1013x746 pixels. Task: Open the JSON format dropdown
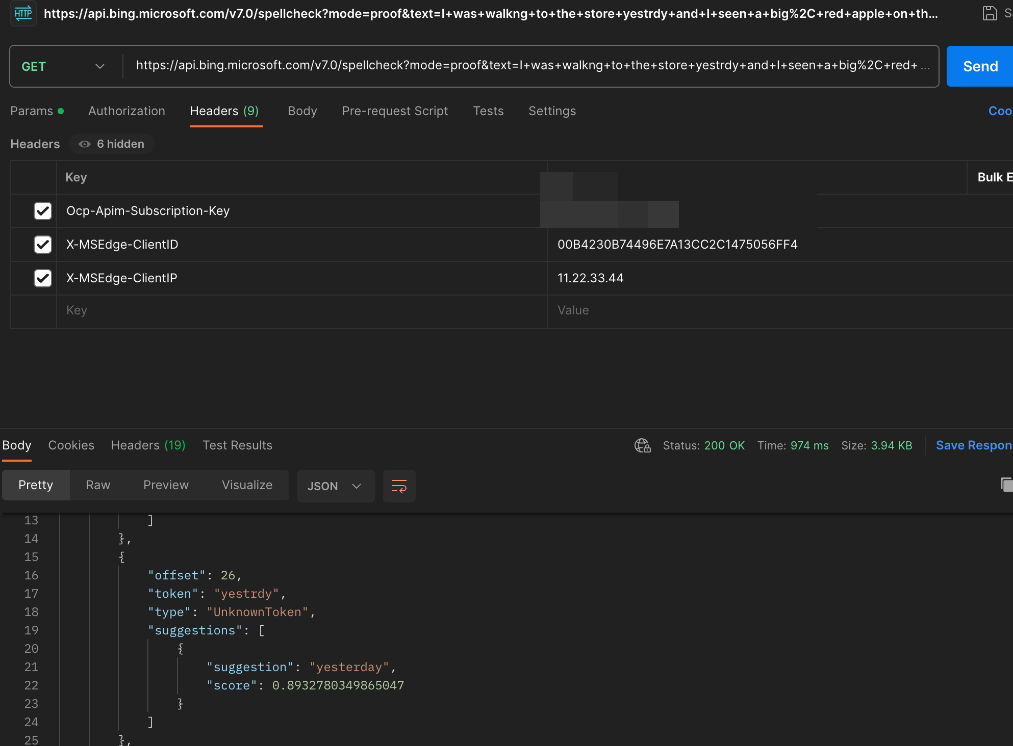tap(336, 486)
